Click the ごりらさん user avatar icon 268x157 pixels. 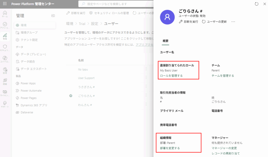click(x=167, y=17)
